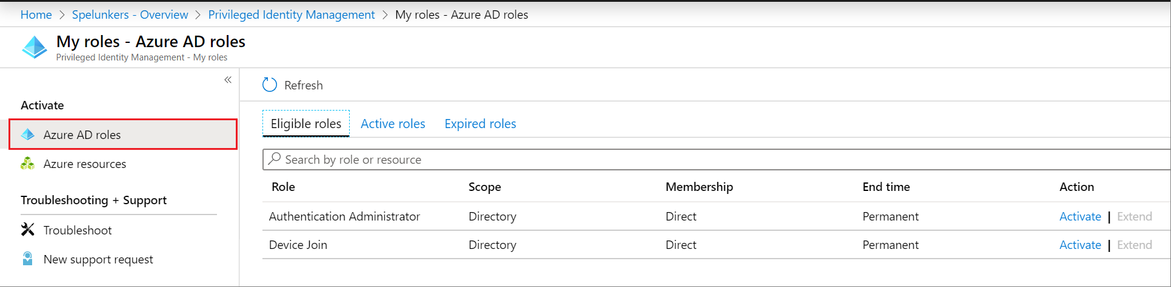
Task: Select the Eligible roles tab
Action: pyautogui.click(x=306, y=124)
